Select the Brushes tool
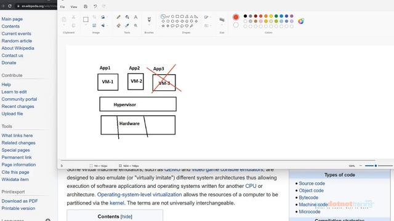The image size is (394, 221). tap(149, 19)
